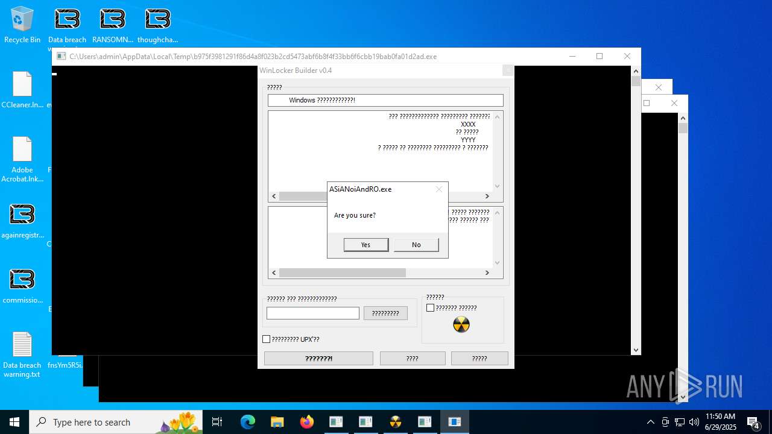Open Task View from taskbar
Image resolution: width=772 pixels, height=434 pixels.
(x=218, y=422)
